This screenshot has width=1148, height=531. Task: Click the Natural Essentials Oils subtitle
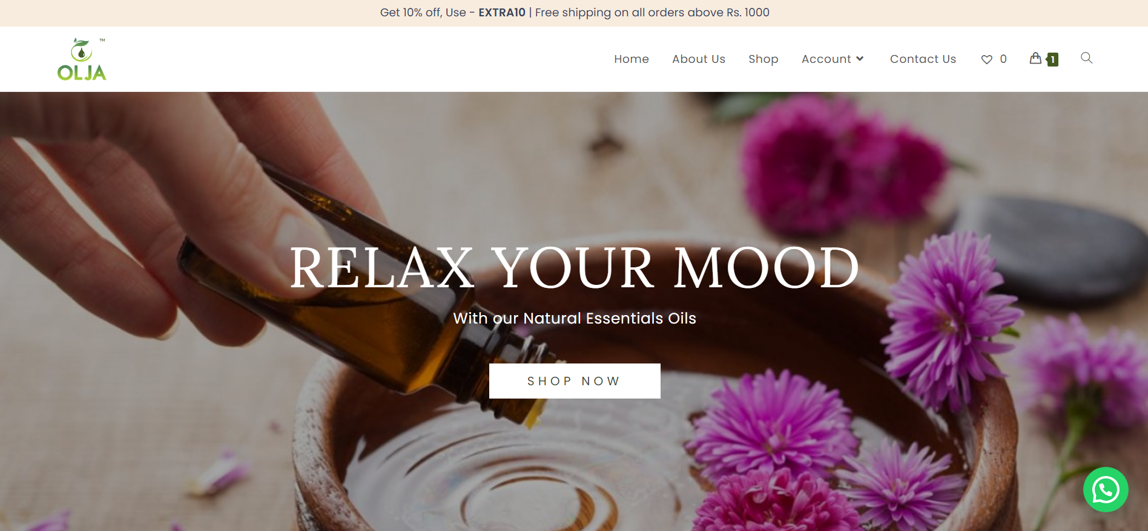point(575,318)
